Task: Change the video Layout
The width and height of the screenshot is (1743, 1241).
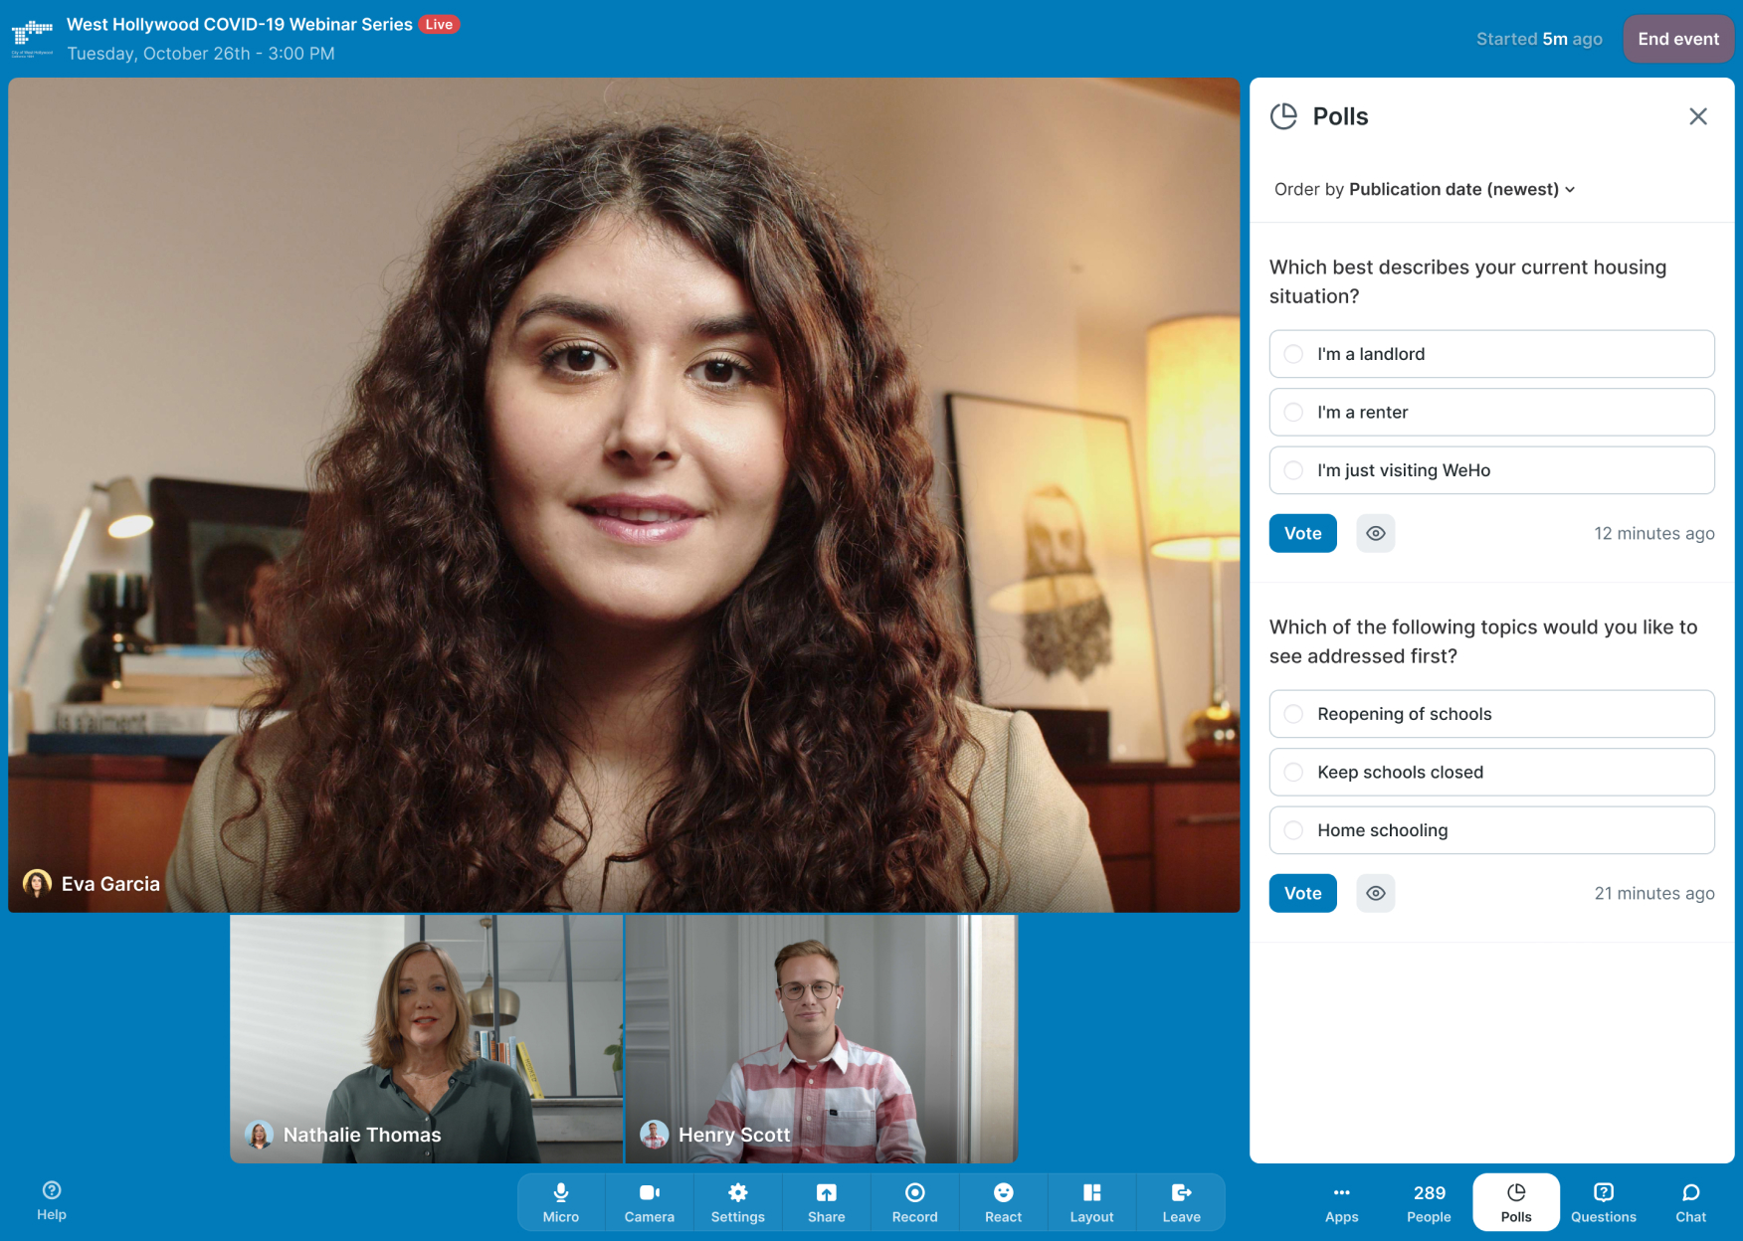Action: (x=1091, y=1202)
